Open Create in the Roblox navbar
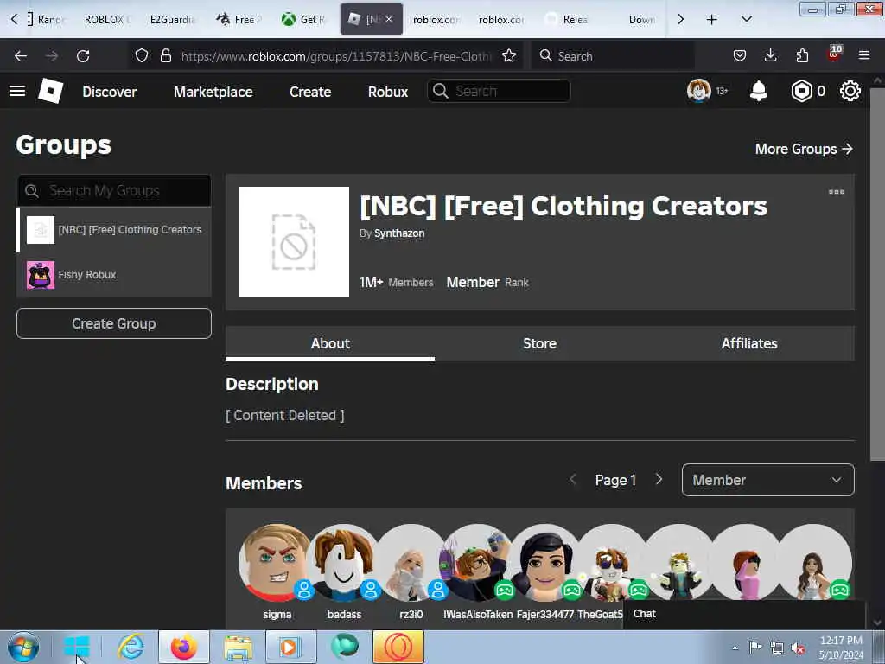 310,92
